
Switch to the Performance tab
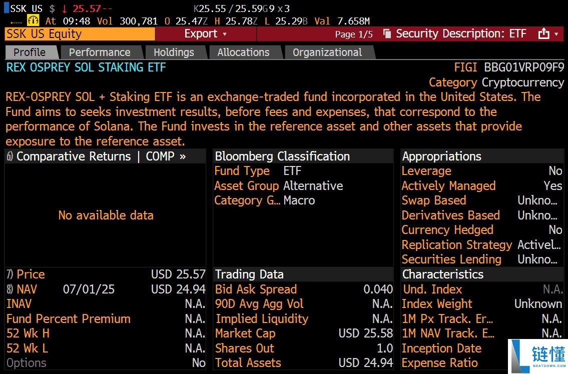click(x=101, y=52)
